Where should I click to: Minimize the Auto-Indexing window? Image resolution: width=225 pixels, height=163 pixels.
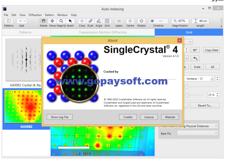(x=203, y=8)
